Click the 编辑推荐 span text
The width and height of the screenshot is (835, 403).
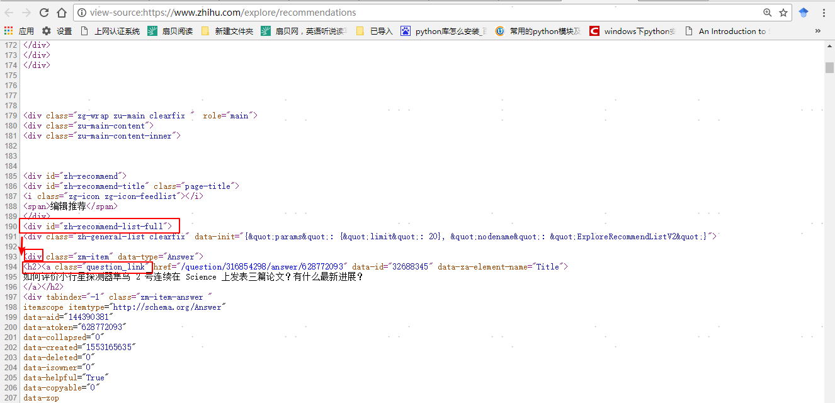(68, 207)
